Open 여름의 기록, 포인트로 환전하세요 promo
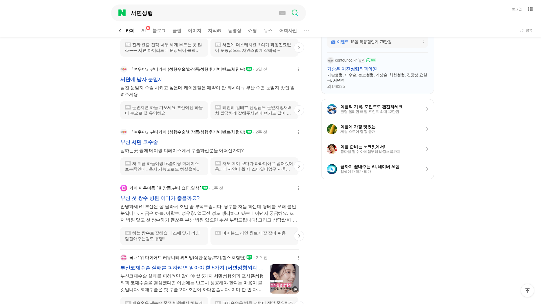The image size is (541, 304). [378, 109]
